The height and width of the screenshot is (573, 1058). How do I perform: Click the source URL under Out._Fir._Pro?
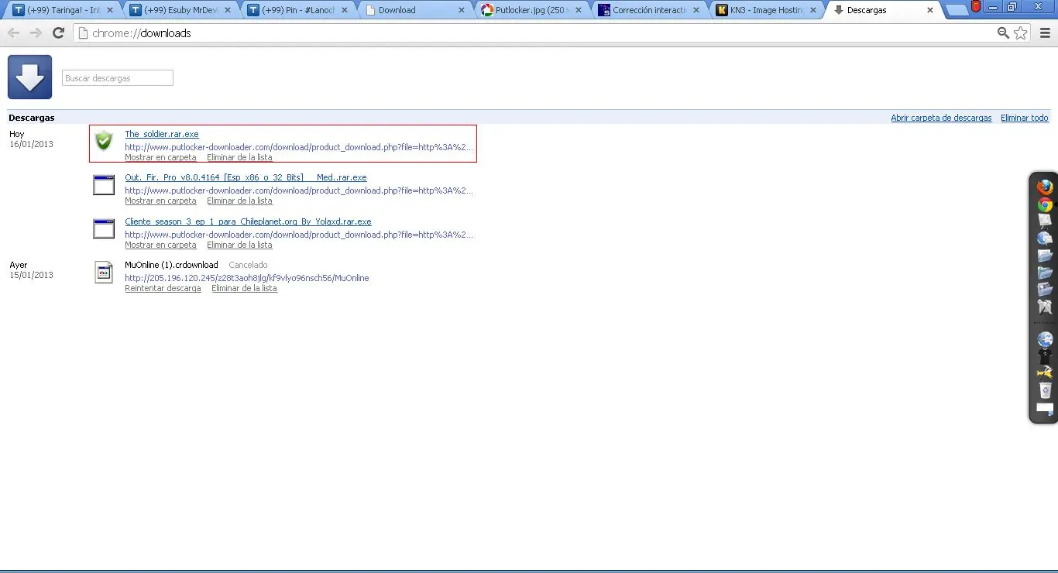click(299, 190)
